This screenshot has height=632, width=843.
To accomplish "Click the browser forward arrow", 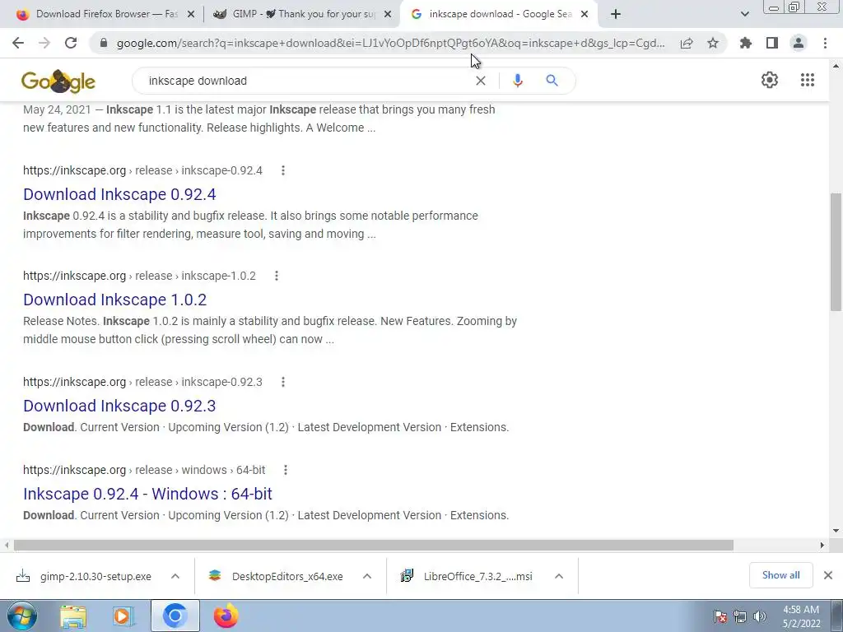I will (44, 43).
